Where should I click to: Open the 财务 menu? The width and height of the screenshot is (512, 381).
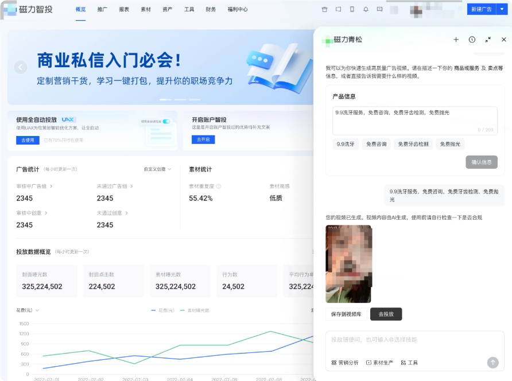(211, 10)
